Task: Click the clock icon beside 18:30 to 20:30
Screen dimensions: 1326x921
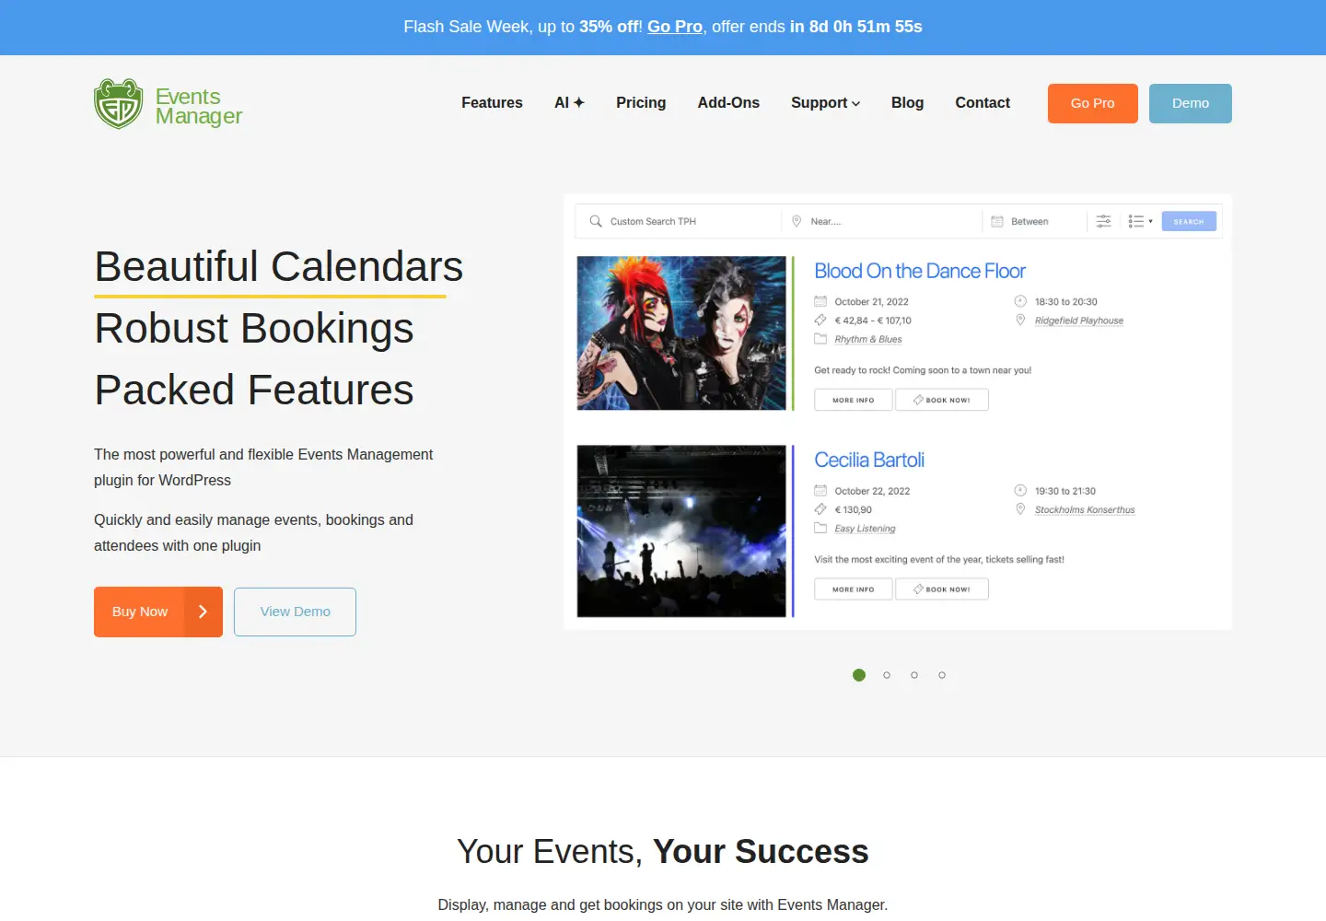Action: pos(1020,301)
